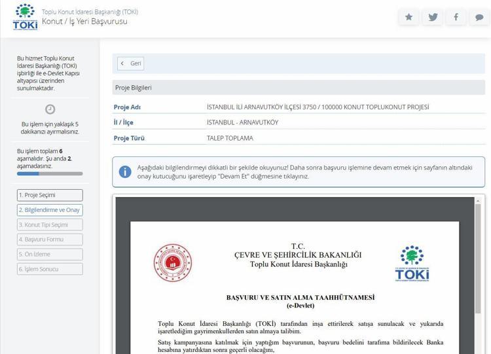This screenshot has height=354, width=491.
Task: Click the blue info icon in notice
Action: [x=124, y=171]
